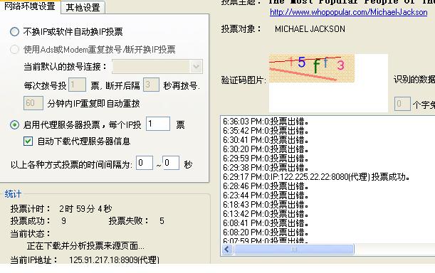Viewport: 435px width, 273px height.
Task: Select log row 6:29:17 PM 投票成功
Action: click(x=317, y=177)
